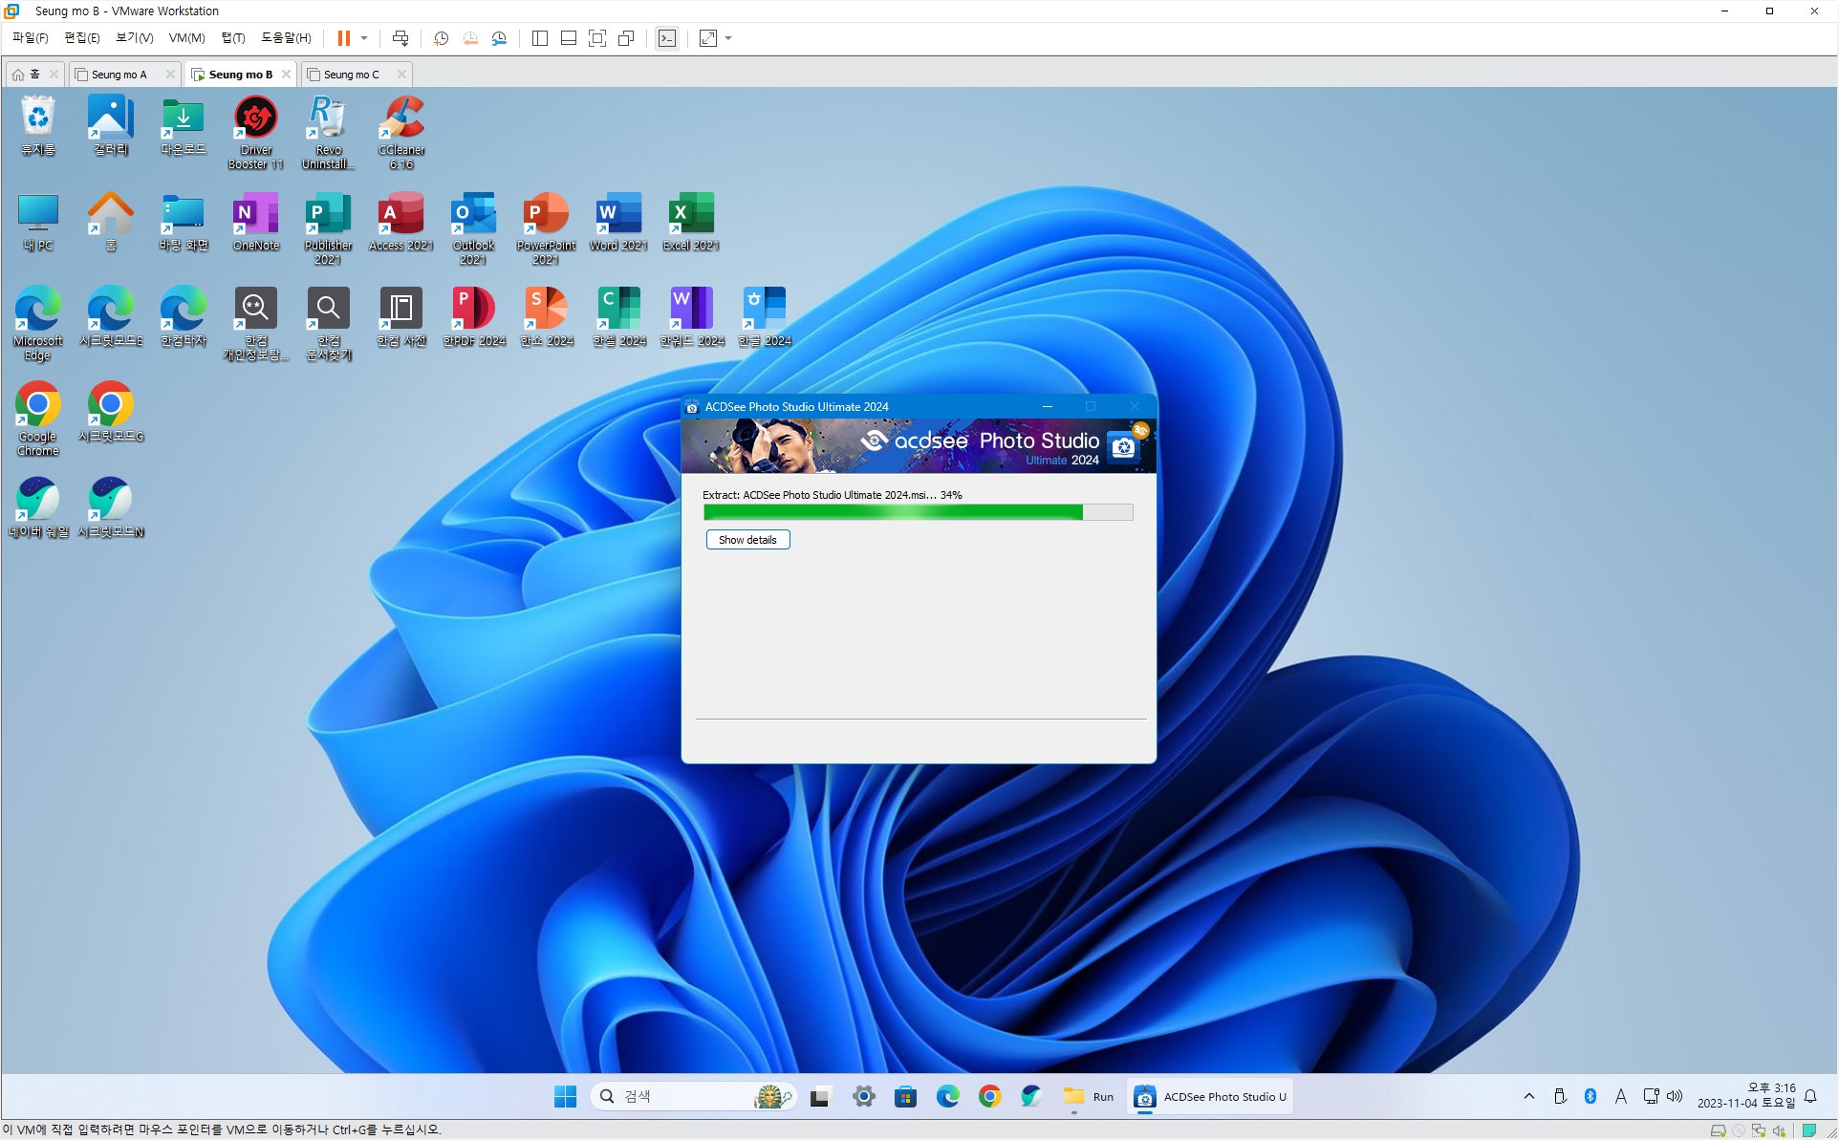1839x1140 pixels.
Task: Toggle the thumbnail bar icon
Action: [569, 38]
